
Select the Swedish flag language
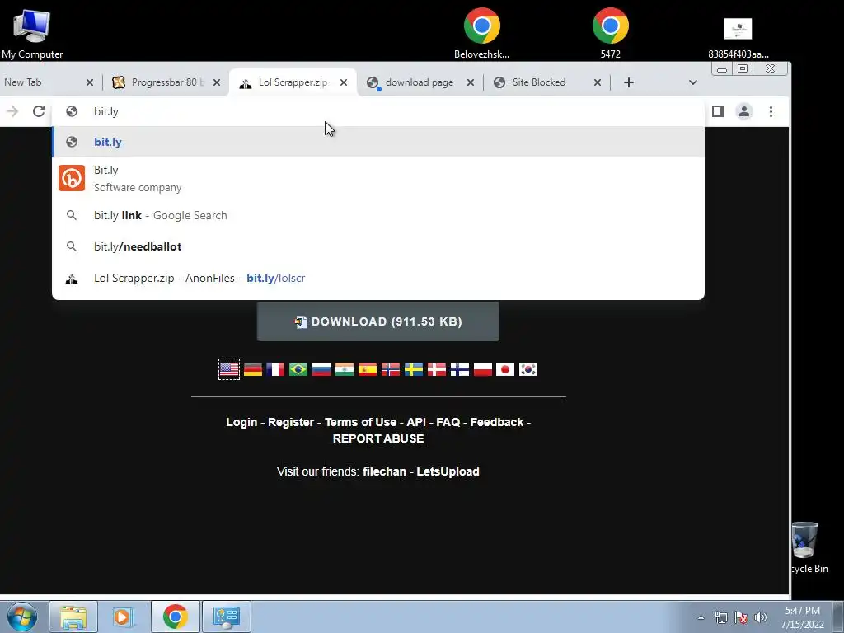point(414,369)
